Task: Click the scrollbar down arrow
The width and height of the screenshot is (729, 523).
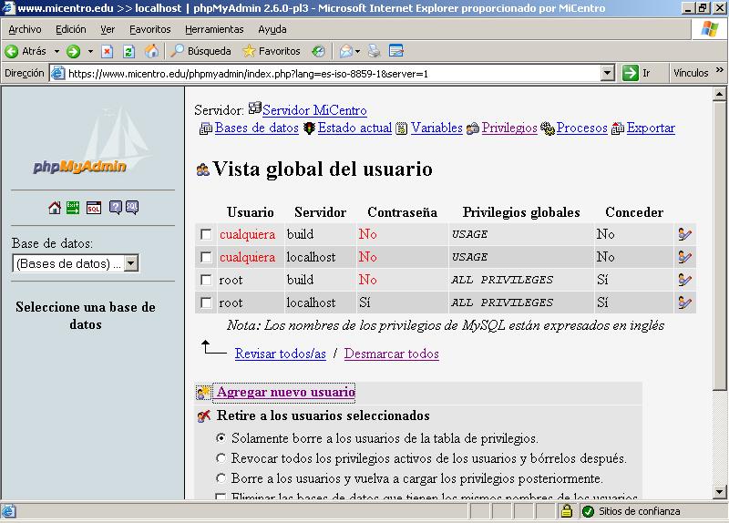Action: click(x=719, y=491)
